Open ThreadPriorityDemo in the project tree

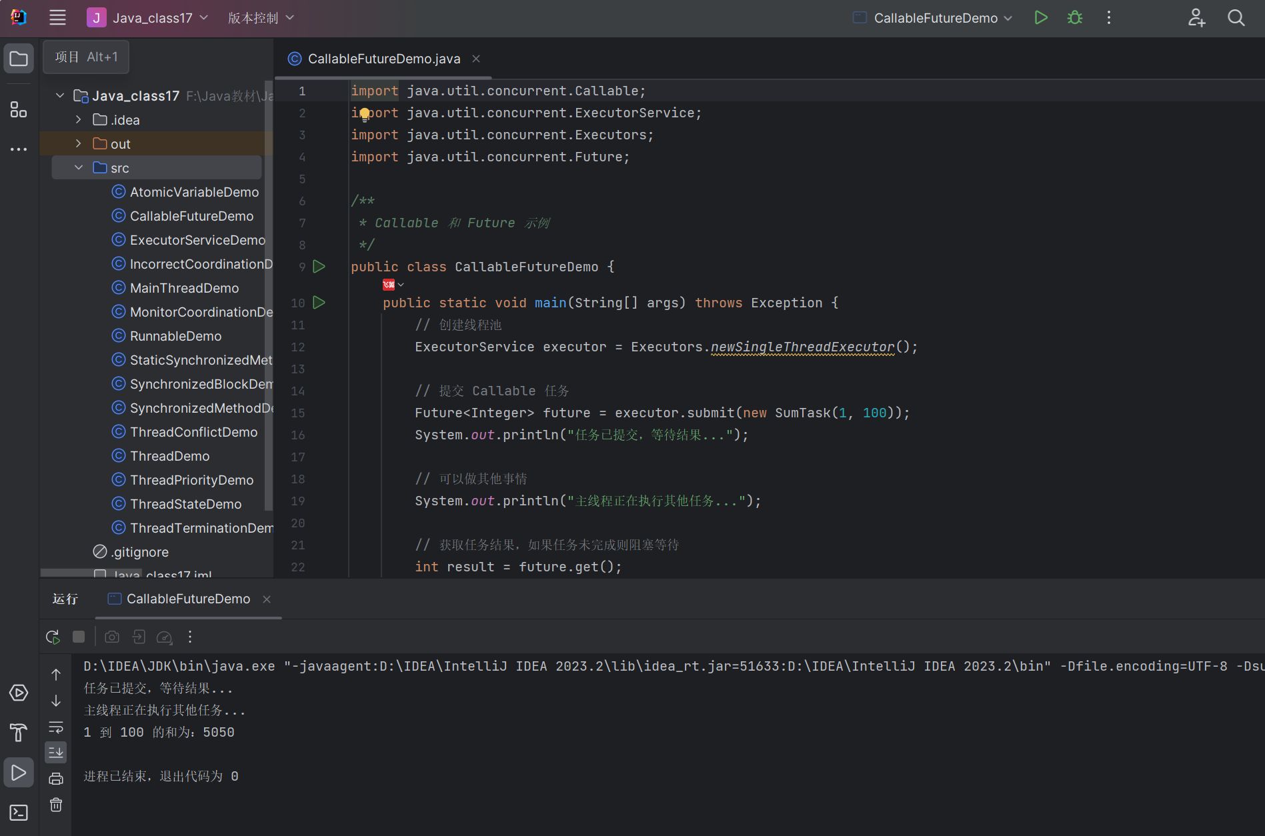tap(191, 480)
